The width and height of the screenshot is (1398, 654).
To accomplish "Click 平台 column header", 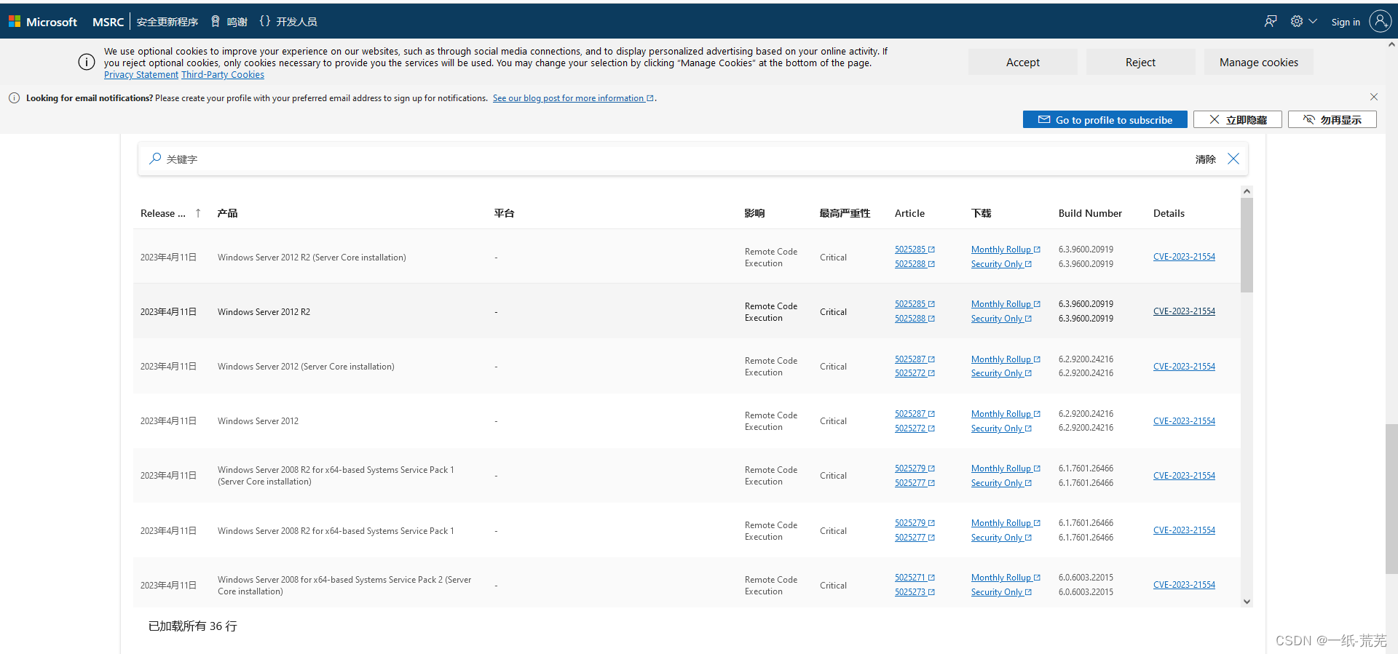I will pyautogui.click(x=504, y=213).
